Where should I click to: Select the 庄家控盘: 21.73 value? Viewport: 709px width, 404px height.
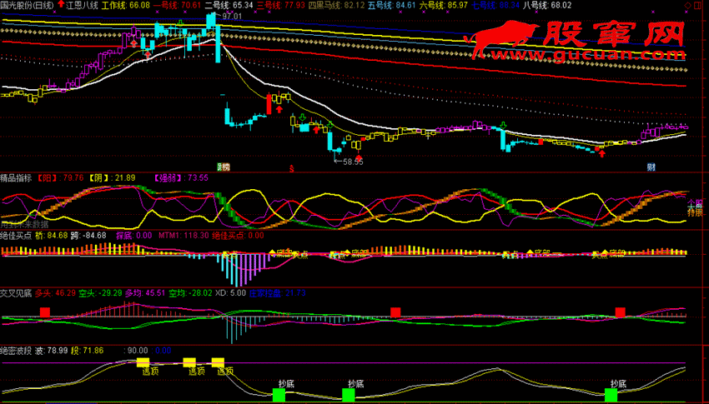click(x=278, y=293)
